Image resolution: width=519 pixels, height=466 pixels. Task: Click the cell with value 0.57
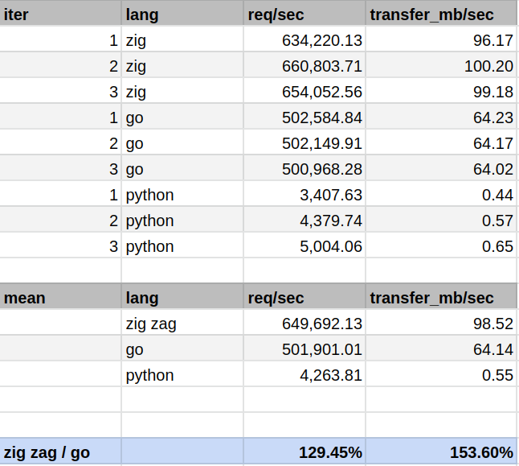(x=442, y=221)
